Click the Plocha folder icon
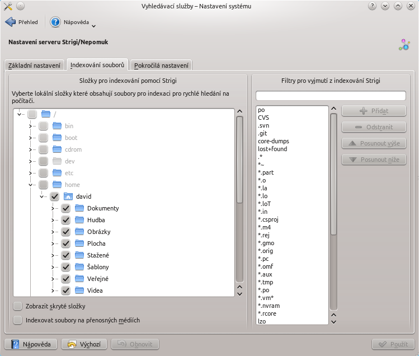 [x=79, y=243]
